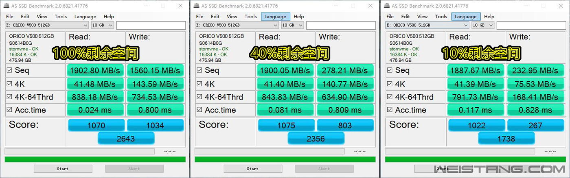Select the total score 2356
This screenshot has height=178, width=570.
coord(316,139)
